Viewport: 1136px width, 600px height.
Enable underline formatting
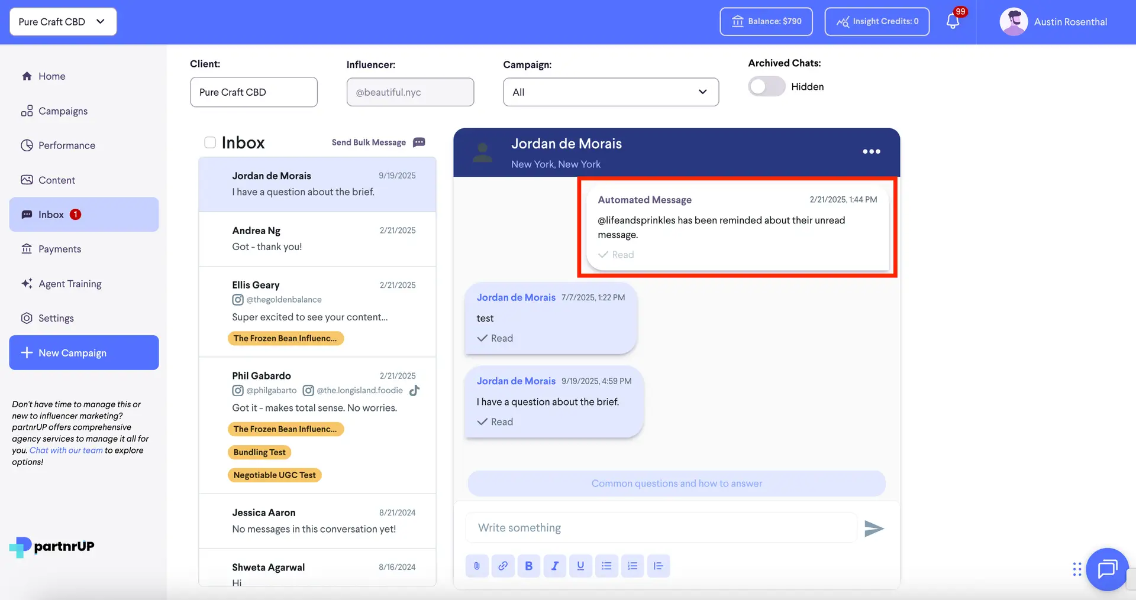[580, 566]
